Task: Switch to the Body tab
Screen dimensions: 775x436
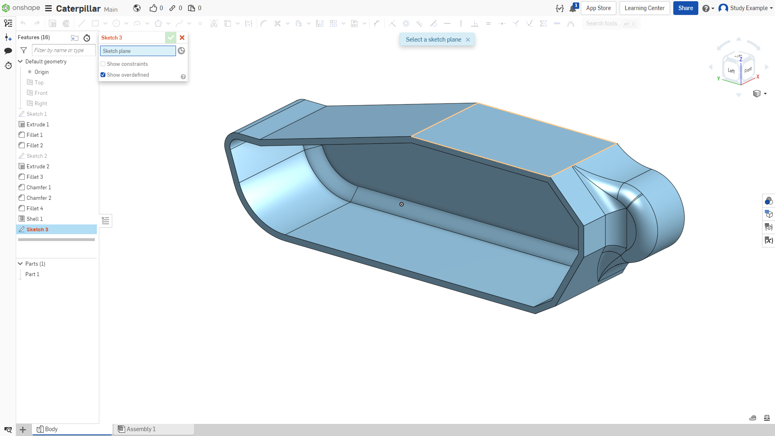Action: [x=72, y=429]
